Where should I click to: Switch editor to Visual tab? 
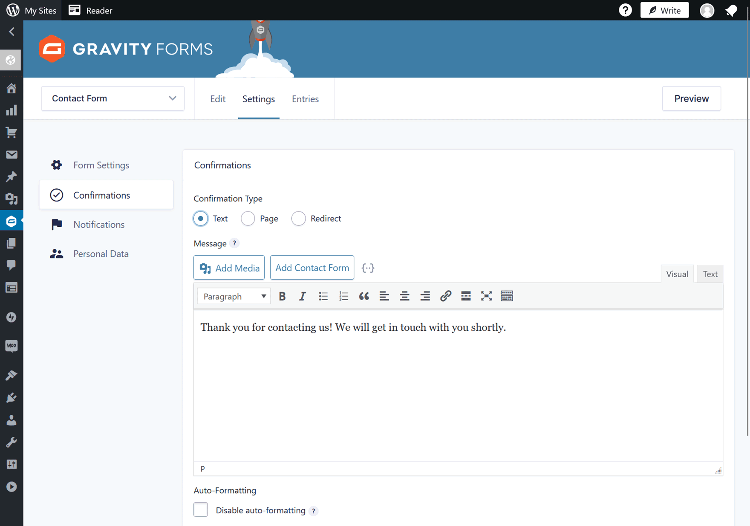tap(677, 274)
